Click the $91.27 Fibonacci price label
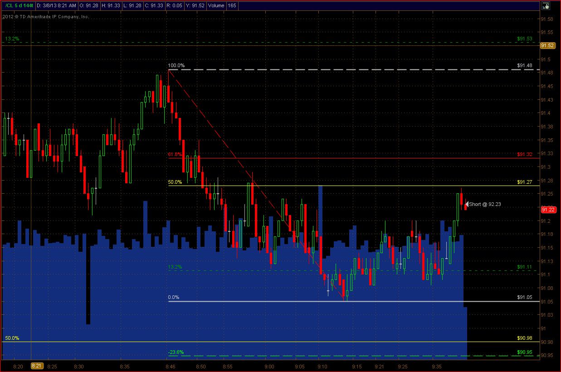561x372 pixels. pyautogui.click(x=525, y=182)
